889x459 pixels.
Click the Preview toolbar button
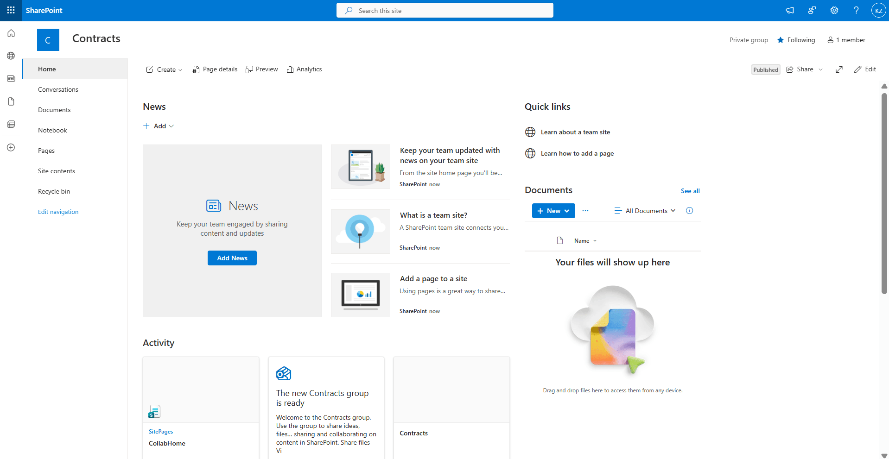262,69
